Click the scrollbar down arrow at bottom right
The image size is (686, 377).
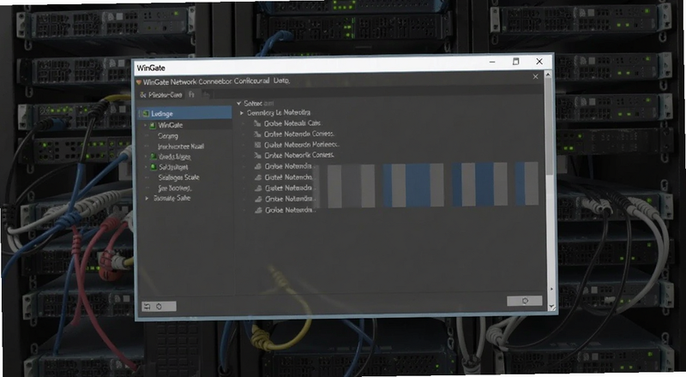pyautogui.click(x=551, y=307)
